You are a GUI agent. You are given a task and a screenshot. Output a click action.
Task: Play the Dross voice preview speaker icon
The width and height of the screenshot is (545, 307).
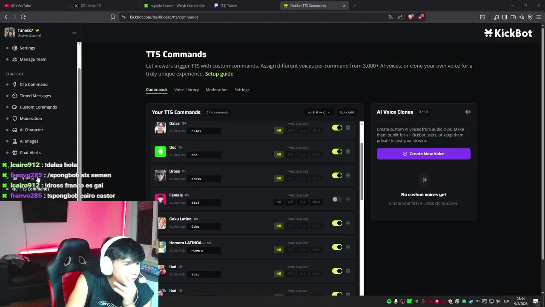pos(184,171)
